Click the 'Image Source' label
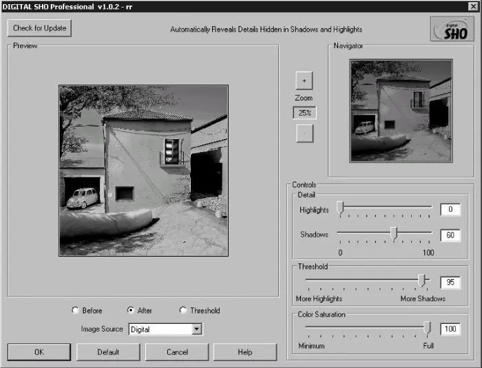The height and width of the screenshot is (368, 482). [x=102, y=329]
